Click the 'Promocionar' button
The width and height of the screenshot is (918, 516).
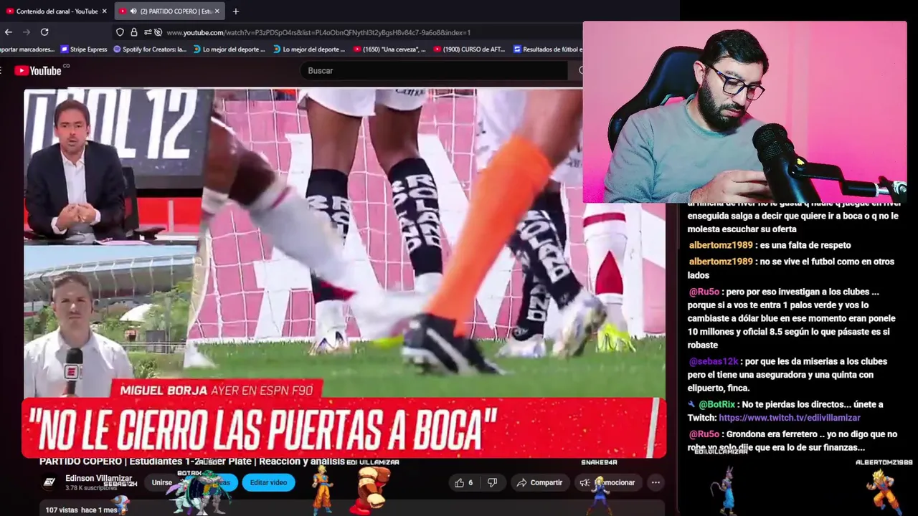click(608, 482)
